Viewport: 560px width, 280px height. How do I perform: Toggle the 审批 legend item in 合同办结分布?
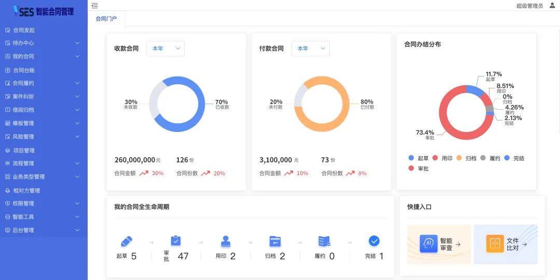418,168
